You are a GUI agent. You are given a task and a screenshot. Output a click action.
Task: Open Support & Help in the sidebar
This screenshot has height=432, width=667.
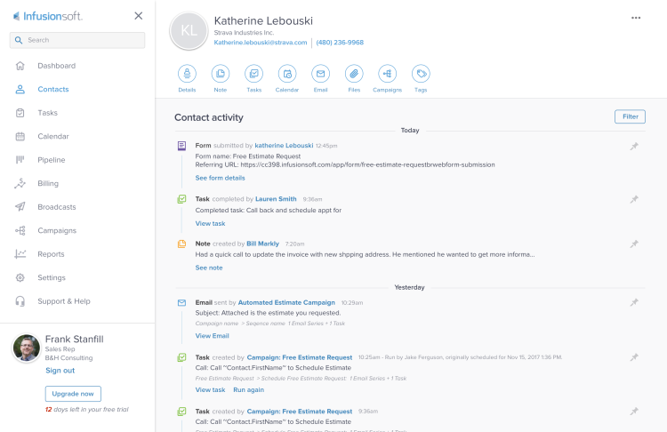[x=64, y=301]
